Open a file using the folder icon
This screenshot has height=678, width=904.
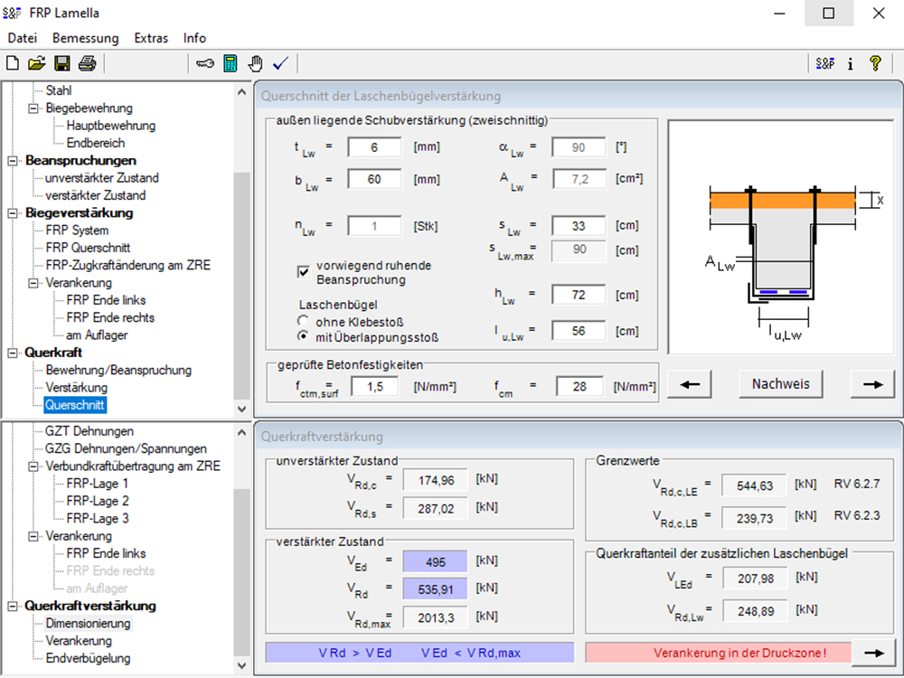click(37, 63)
